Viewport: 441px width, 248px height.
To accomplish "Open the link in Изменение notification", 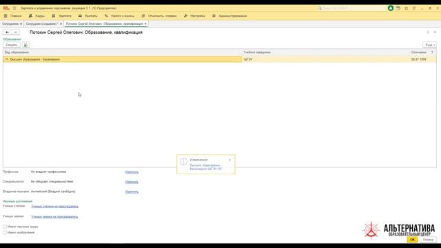I will pyautogui.click(x=206, y=167).
